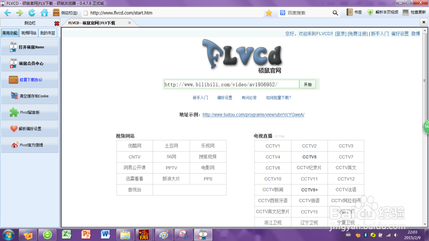The image size is (429, 241).
Task: Open CCTV1 live channel
Action: [273, 146]
